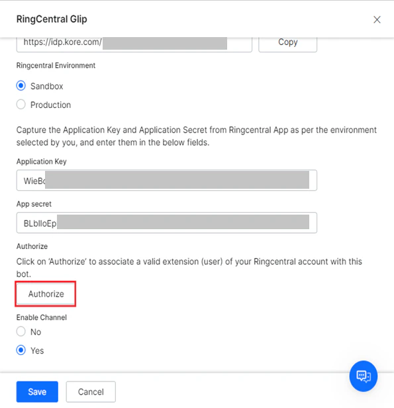Focus the App secret input field
Viewport: 394px width, 408px height.
pyautogui.click(x=166, y=223)
